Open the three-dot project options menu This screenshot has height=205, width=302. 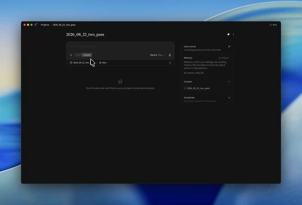(x=234, y=34)
